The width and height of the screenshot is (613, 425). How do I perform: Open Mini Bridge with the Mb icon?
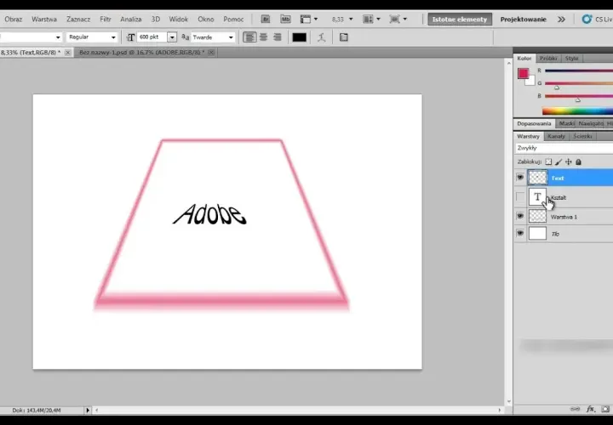point(285,19)
